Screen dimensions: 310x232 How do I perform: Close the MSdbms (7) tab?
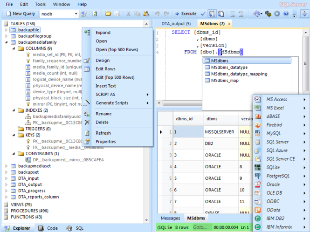pyautogui.click(x=229, y=24)
